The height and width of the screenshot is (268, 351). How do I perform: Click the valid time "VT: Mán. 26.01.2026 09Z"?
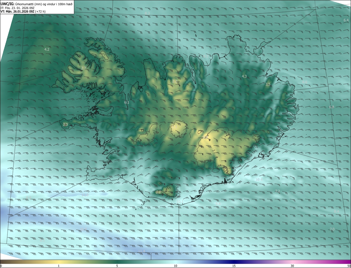(17, 12)
